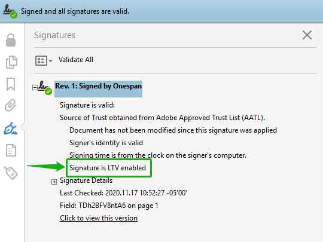Screen dimensions: 323x242
Task: Collapse the Rev. 1 signature tree node
Action: coord(35,87)
